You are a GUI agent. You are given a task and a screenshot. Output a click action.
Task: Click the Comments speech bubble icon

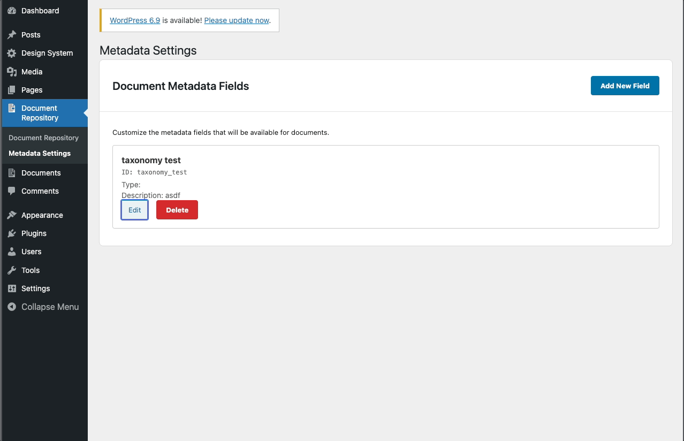pyautogui.click(x=12, y=191)
